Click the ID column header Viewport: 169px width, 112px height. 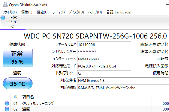click(x=15, y=97)
